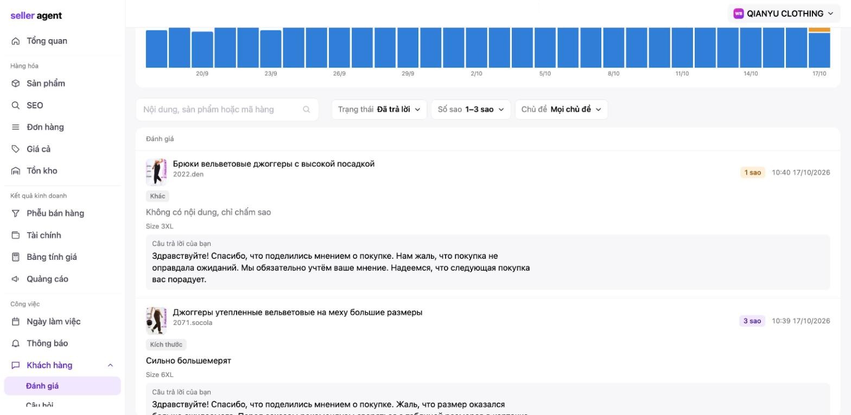Click timestamp 10:39 17/10/2026

801,321
